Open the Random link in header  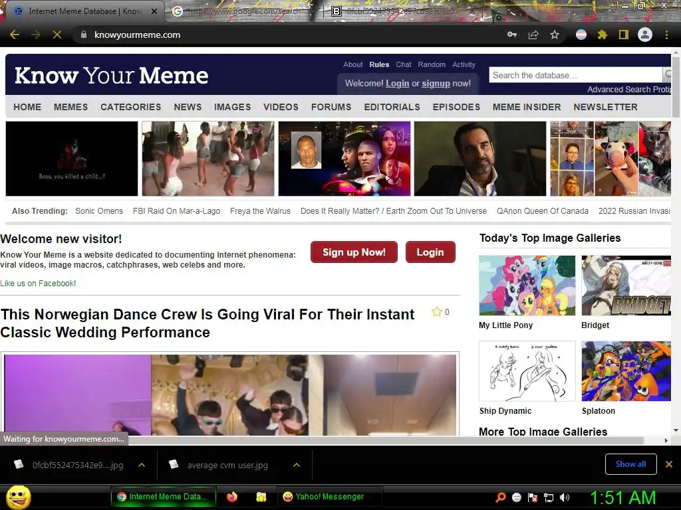coord(432,64)
